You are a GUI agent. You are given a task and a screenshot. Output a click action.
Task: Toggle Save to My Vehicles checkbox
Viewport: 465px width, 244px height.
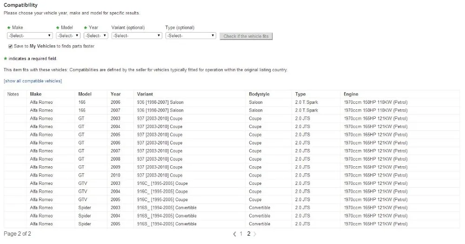coord(10,46)
